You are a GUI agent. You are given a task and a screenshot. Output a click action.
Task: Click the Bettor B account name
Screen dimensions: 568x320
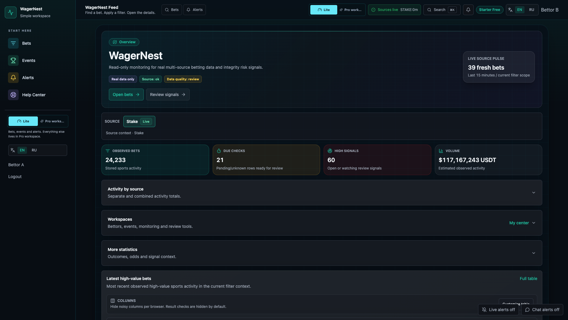pos(550,10)
